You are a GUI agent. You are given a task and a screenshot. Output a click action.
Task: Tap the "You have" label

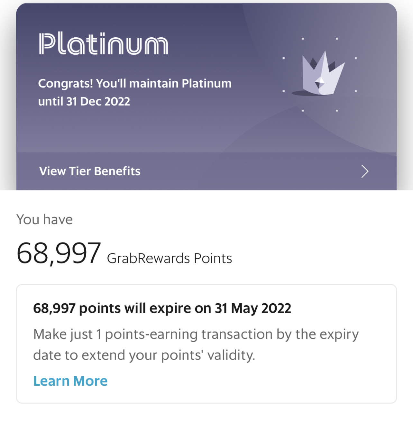coord(45,220)
